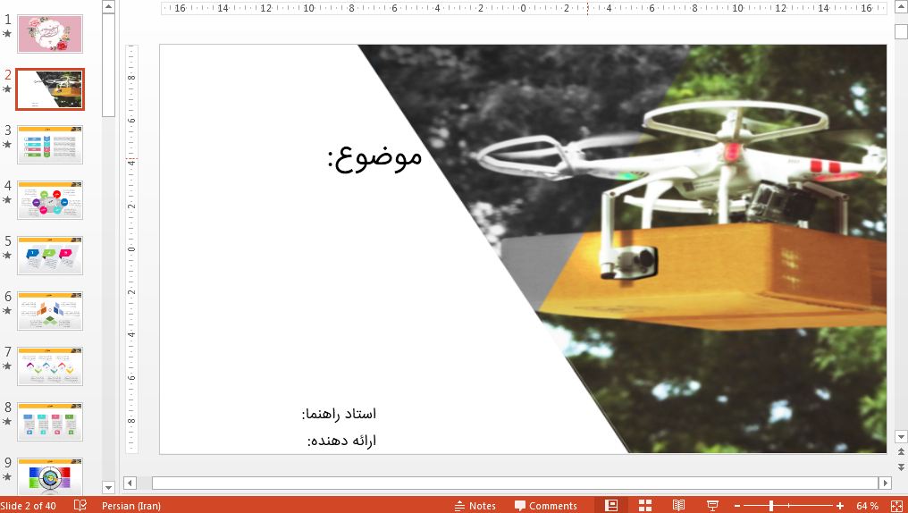The width and height of the screenshot is (908, 513).
Task: Jump to previous slide using double-arrow button
Action: click(x=901, y=452)
